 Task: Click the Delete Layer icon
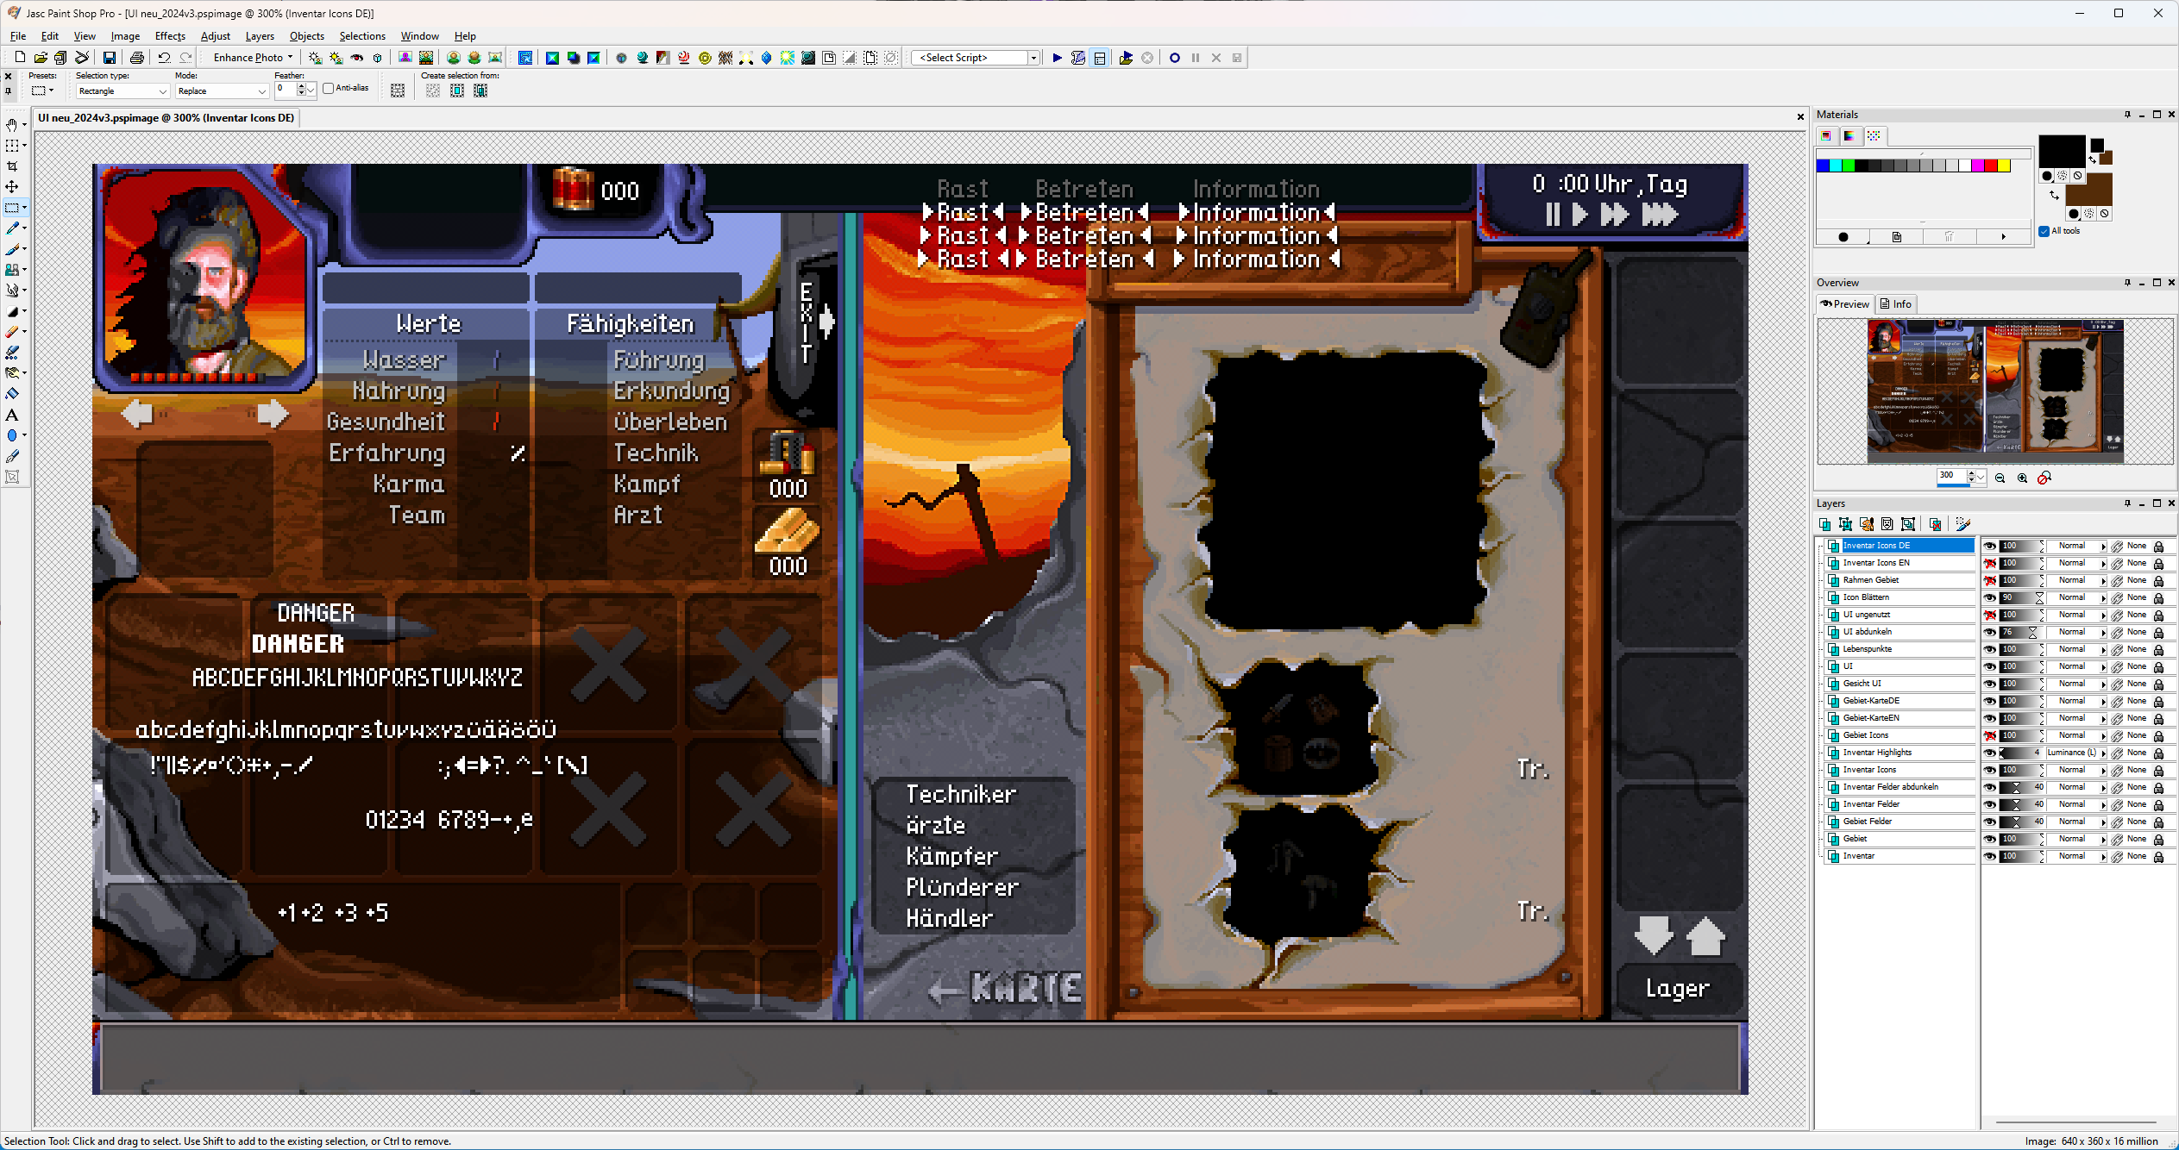tap(1935, 524)
